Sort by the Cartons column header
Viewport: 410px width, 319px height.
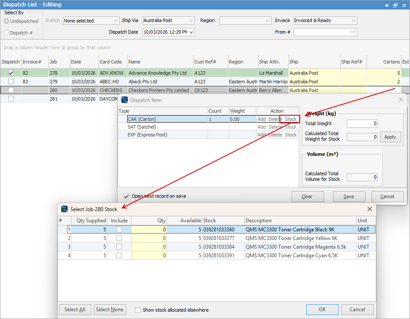point(384,62)
